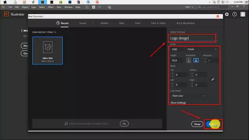Viewport: 249px width, 140px height.
Task: Open the Type menu
Action: coord(33,7)
